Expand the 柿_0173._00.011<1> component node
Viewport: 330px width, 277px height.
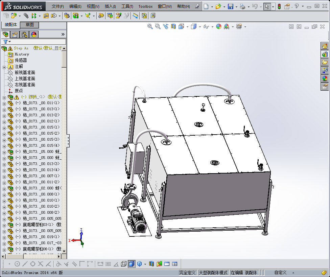point(4,104)
